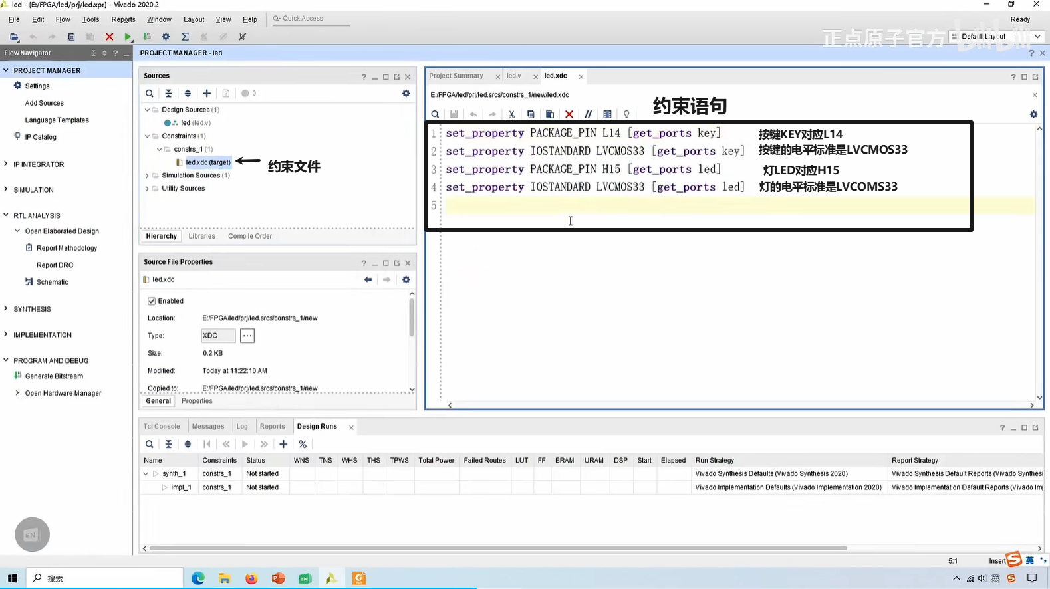Open the Reports menu
The width and height of the screenshot is (1050, 589).
click(x=123, y=19)
